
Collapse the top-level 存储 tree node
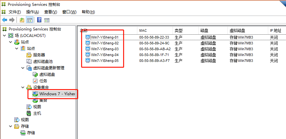[10, 126]
